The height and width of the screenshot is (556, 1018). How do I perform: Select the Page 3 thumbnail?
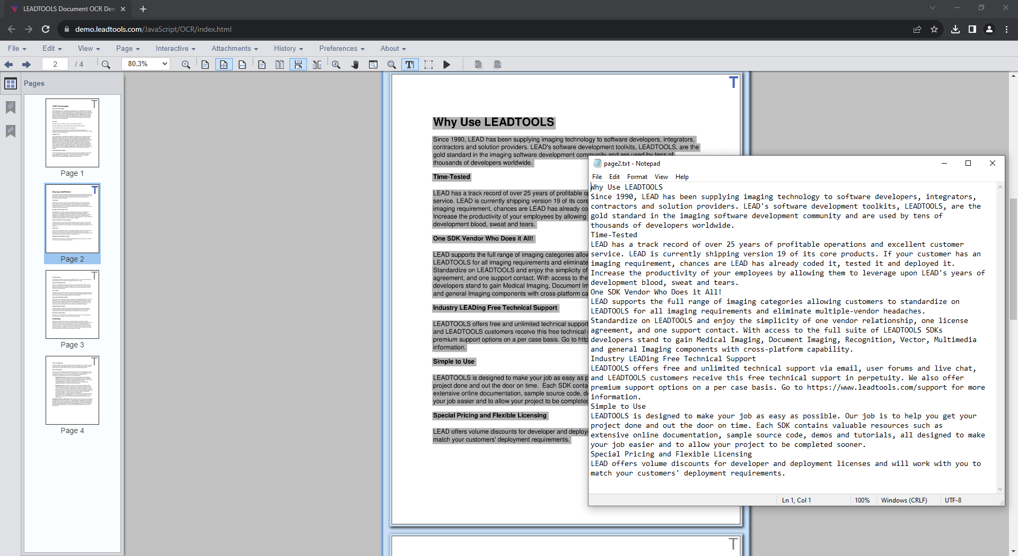click(x=72, y=305)
